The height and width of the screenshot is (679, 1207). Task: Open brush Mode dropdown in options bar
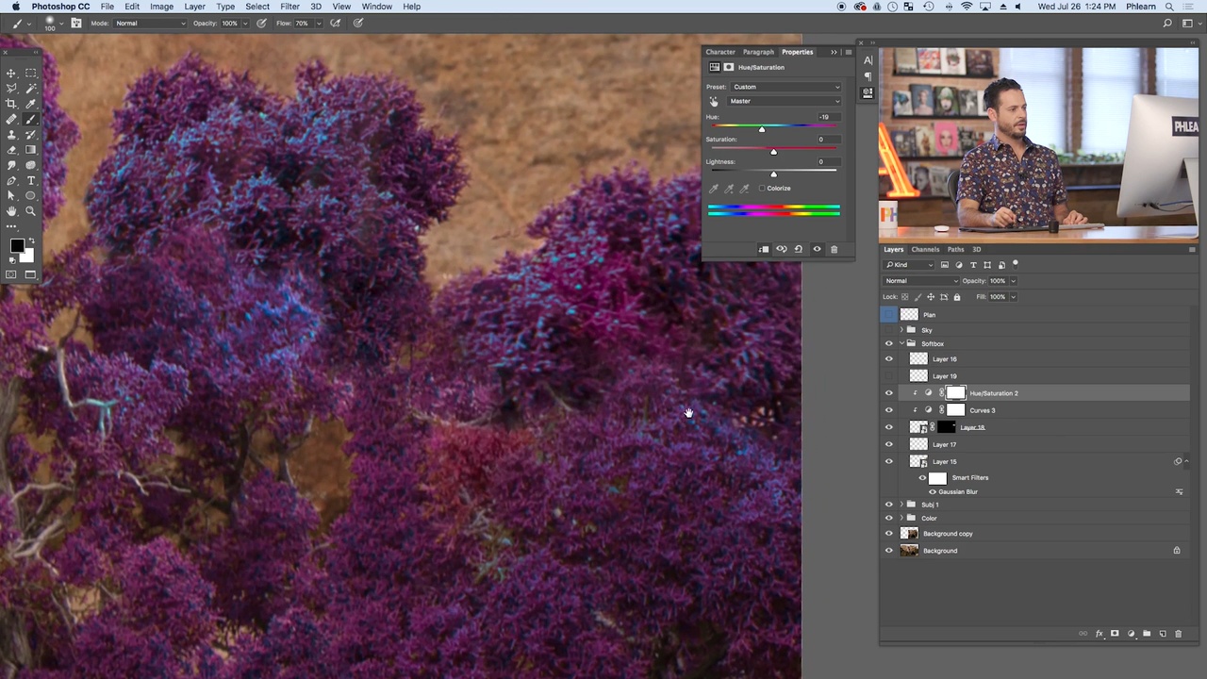coord(150,24)
